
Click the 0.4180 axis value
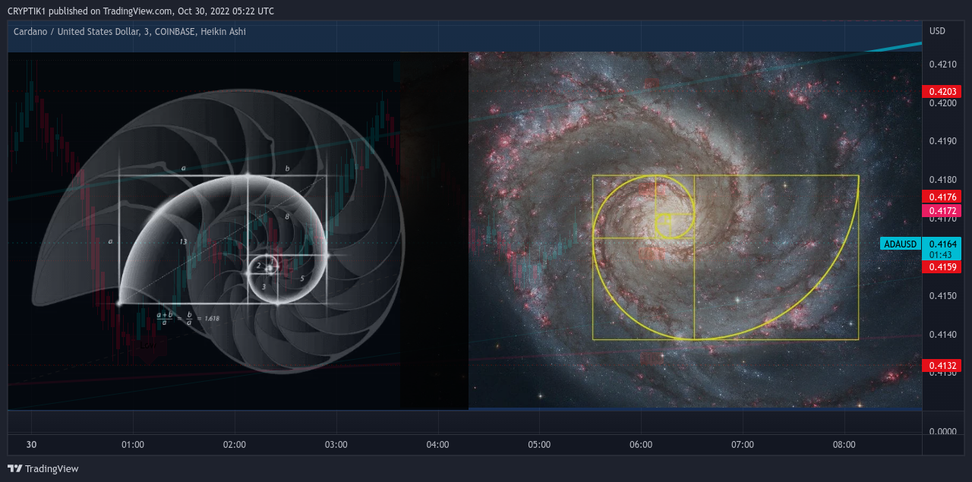943,180
